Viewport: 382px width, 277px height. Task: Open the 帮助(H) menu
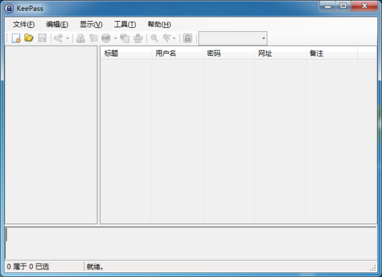159,24
